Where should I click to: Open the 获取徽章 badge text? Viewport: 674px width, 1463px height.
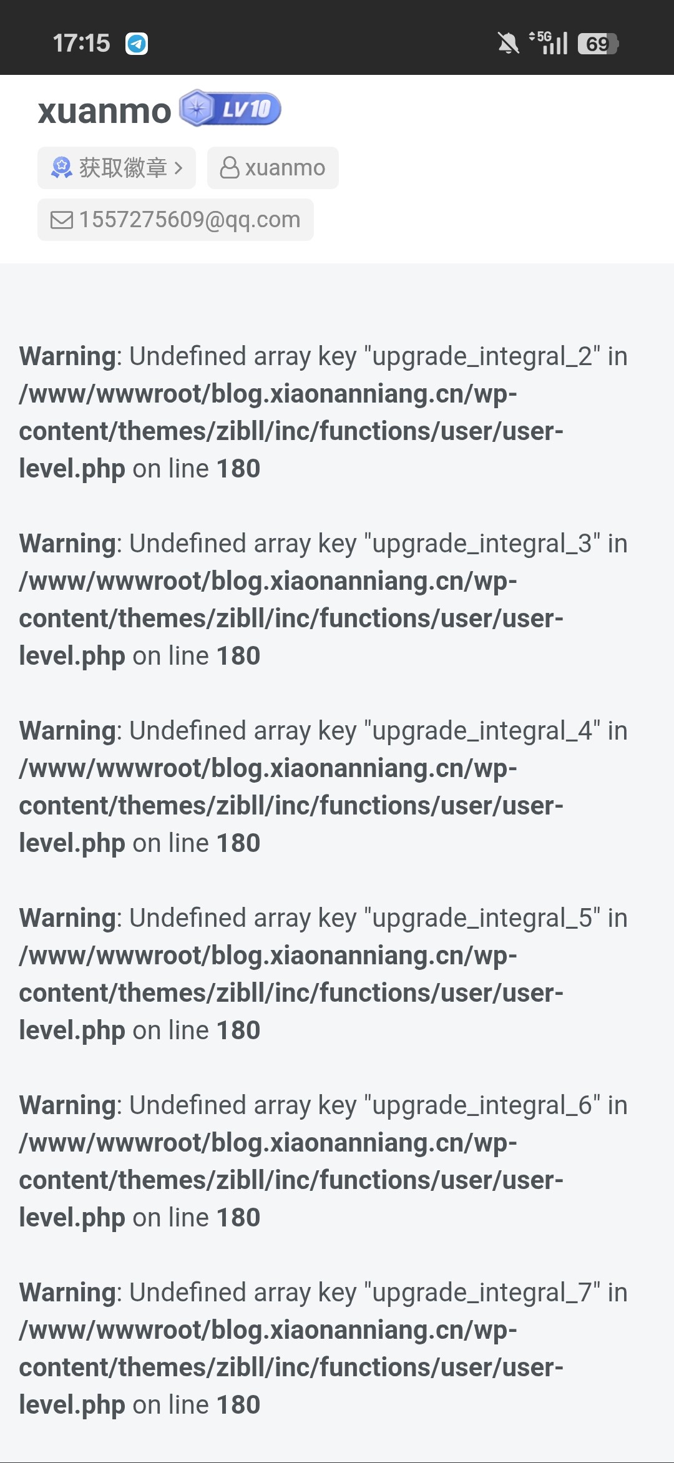pos(123,168)
